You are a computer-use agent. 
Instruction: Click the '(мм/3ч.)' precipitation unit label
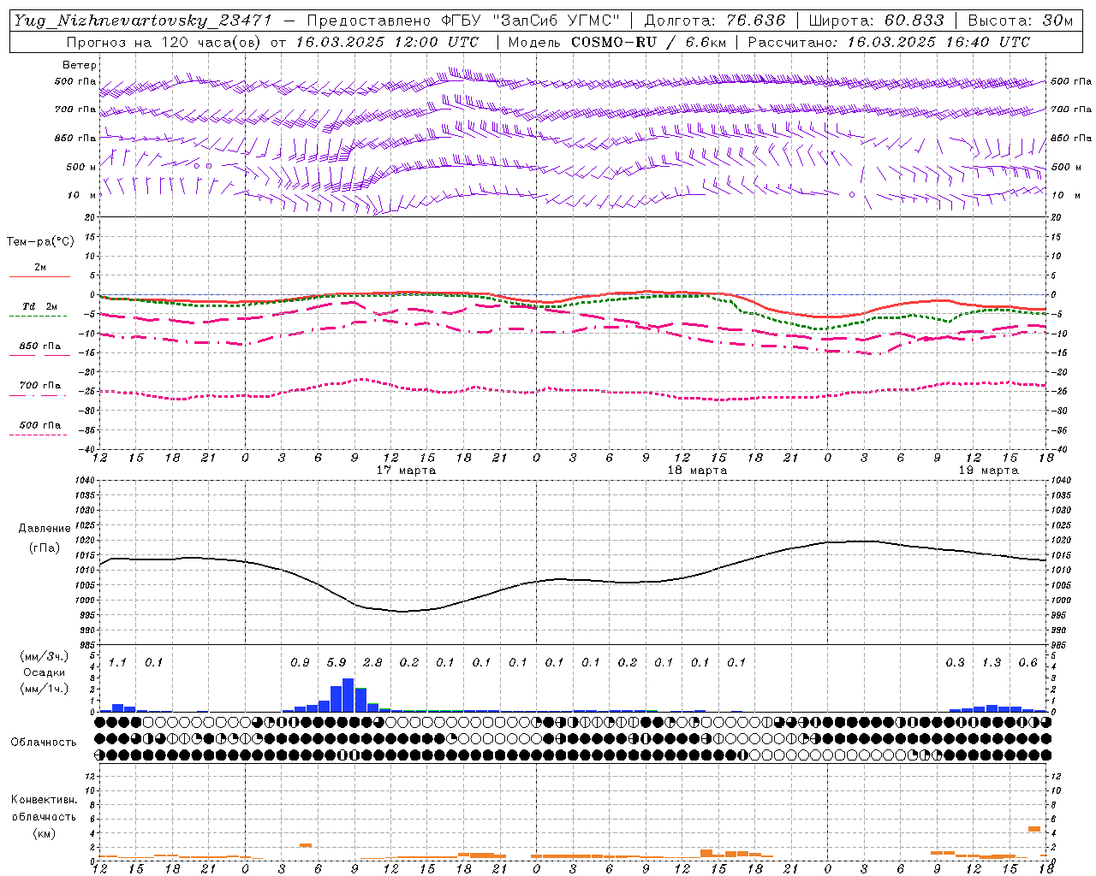click(45, 656)
